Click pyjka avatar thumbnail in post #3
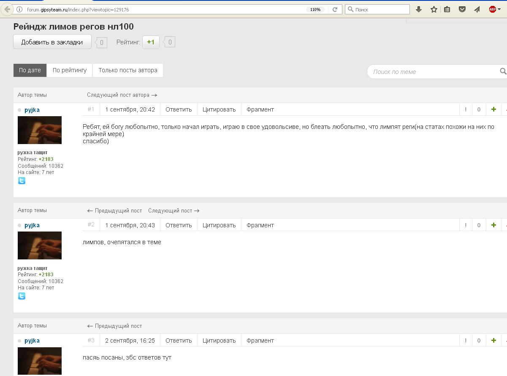The width and height of the screenshot is (507, 376). 40,361
